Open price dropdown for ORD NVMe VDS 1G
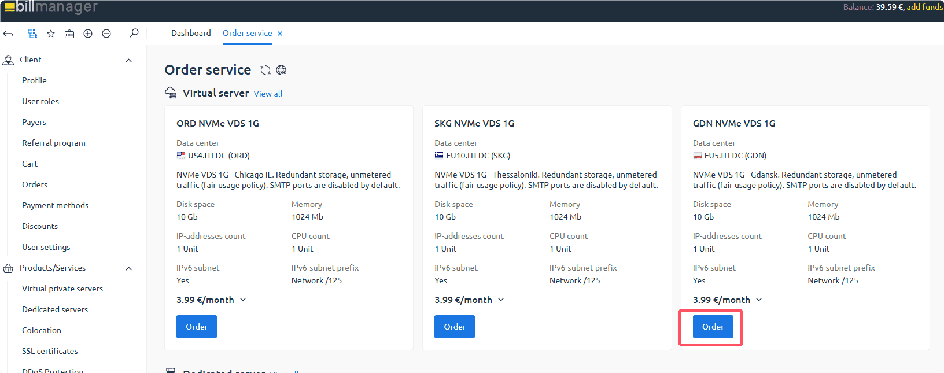944x373 pixels. click(243, 300)
